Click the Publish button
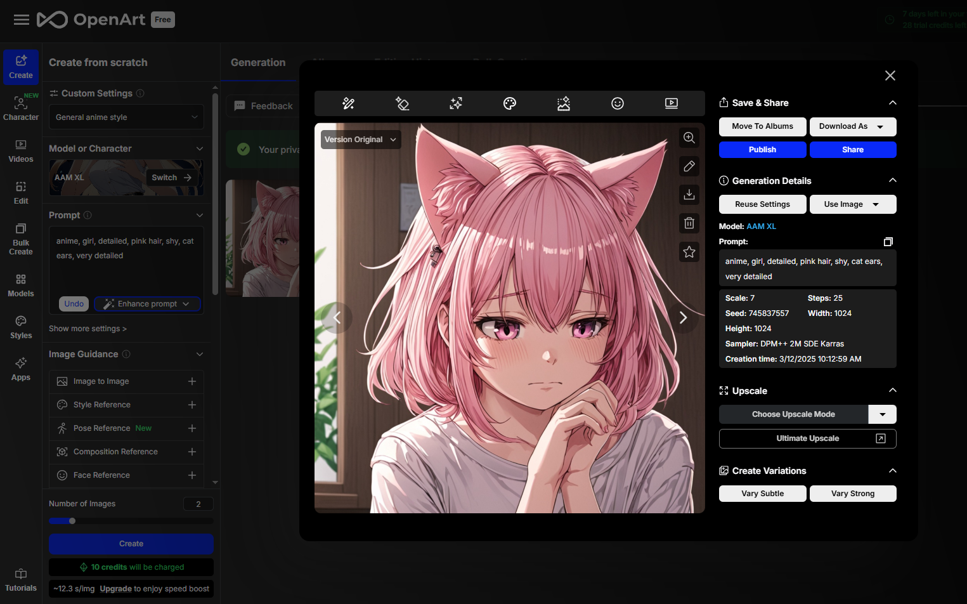The image size is (967, 604). pos(762,150)
